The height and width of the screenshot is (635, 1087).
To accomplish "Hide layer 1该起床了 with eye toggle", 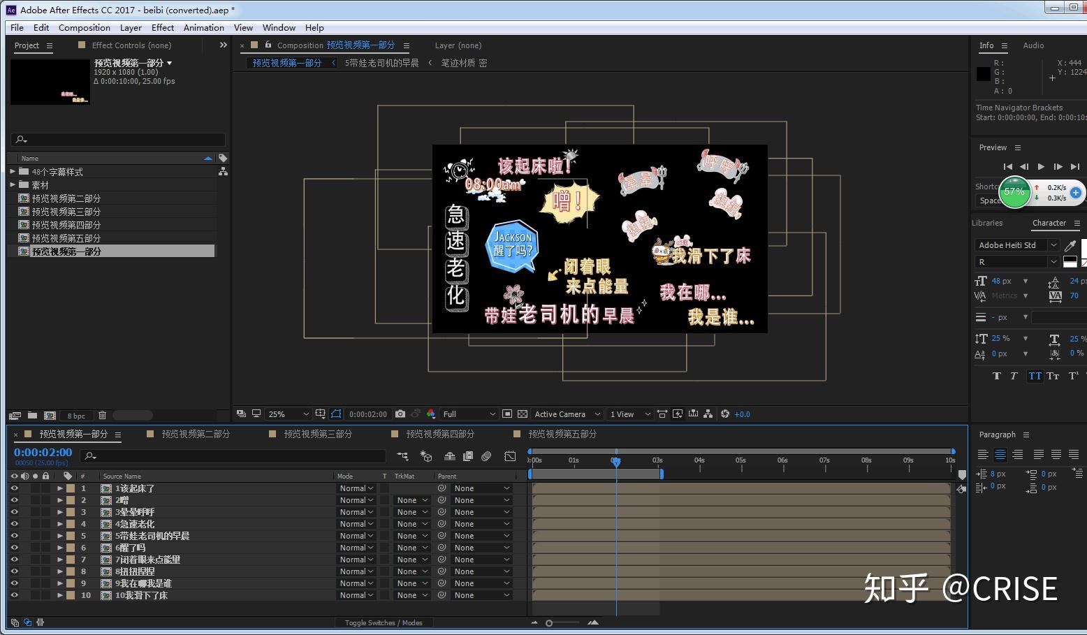I will (14, 488).
